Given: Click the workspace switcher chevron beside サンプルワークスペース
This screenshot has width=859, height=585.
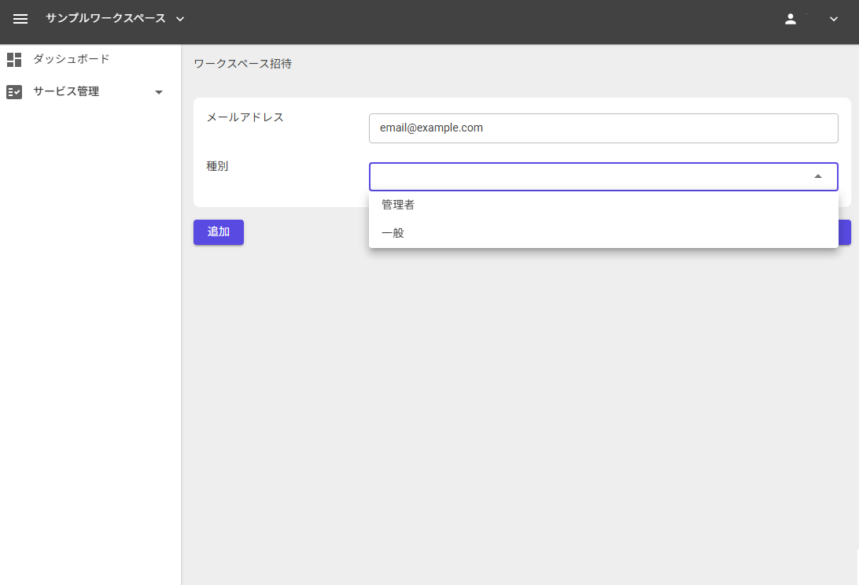Looking at the screenshot, I should point(179,19).
